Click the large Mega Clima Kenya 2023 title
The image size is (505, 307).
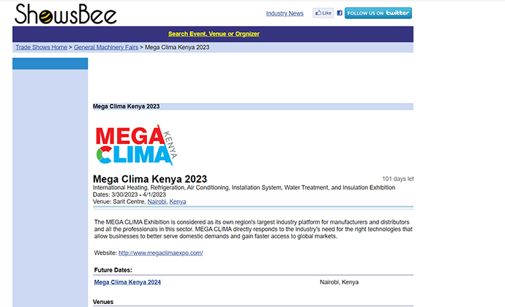pos(150,179)
